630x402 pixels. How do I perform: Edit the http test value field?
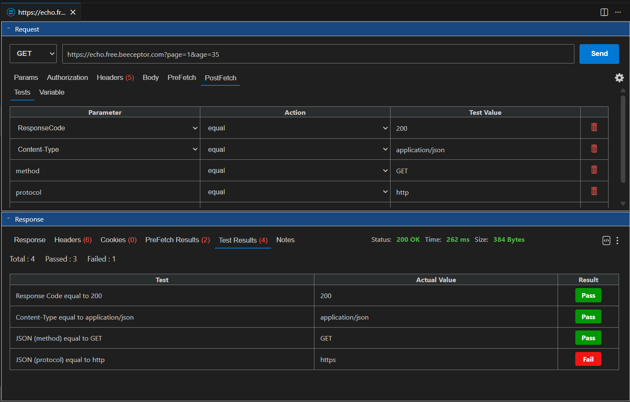pos(485,192)
